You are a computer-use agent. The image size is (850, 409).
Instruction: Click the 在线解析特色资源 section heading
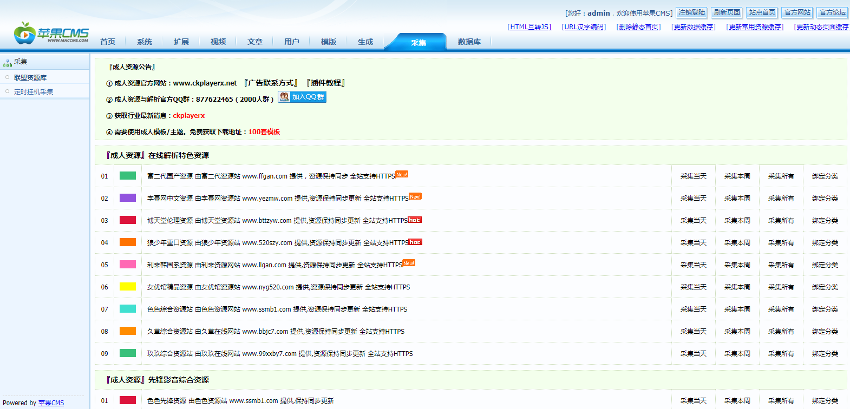[158, 155]
